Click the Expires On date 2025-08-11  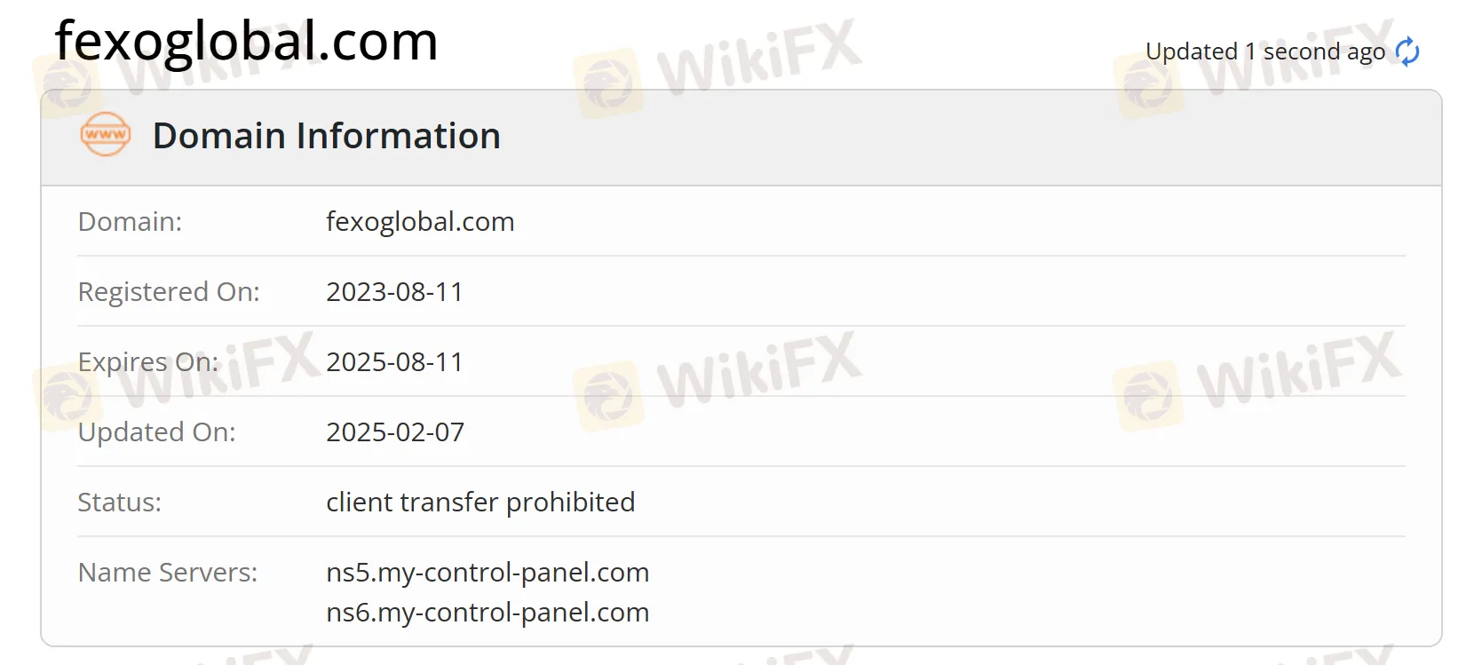[x=394, y=361]
